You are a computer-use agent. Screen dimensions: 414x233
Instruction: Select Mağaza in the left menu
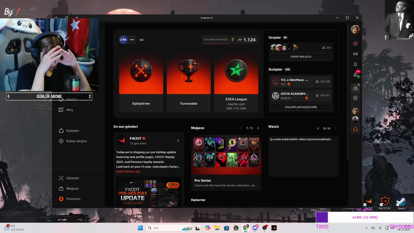pos(72,189)
